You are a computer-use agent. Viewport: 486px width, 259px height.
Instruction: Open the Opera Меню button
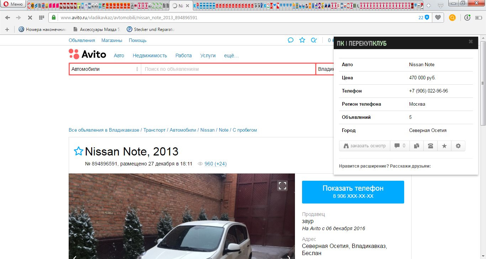[x=13, y=5]
